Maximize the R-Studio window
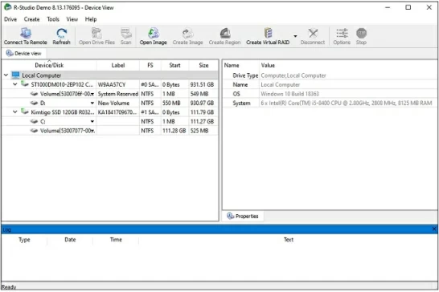Viewport: 439px width, 292px height. (x=408, y=7)
